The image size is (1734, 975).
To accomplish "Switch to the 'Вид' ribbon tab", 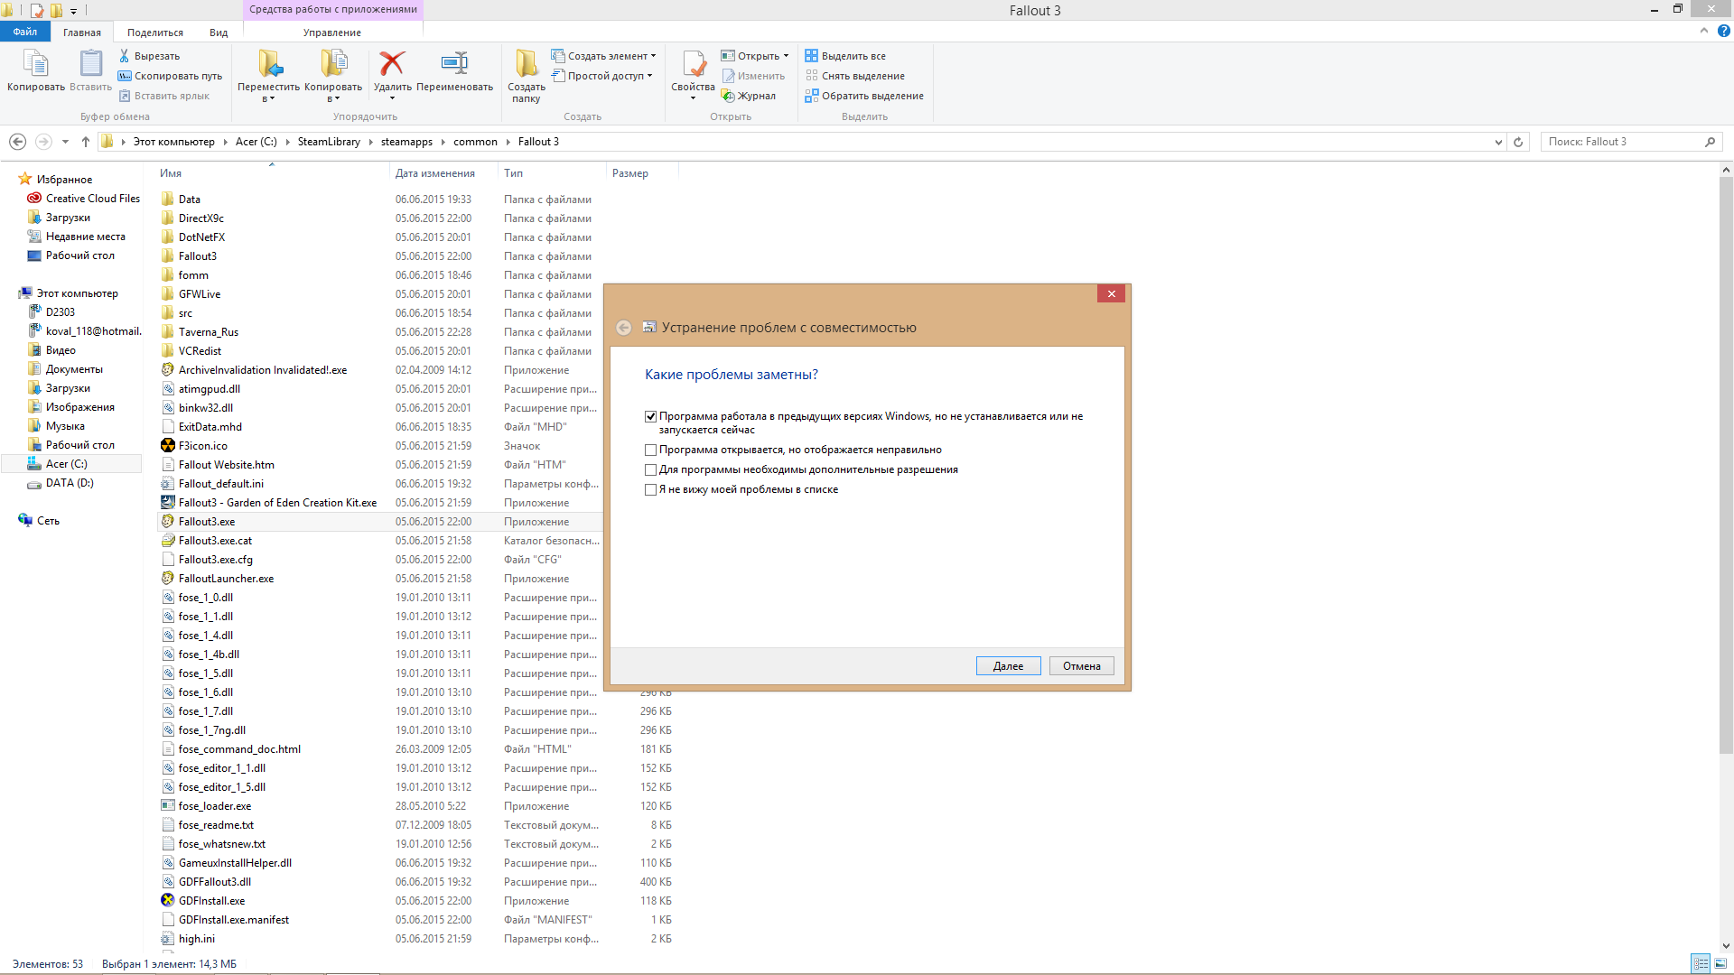I will coord(219,32).
